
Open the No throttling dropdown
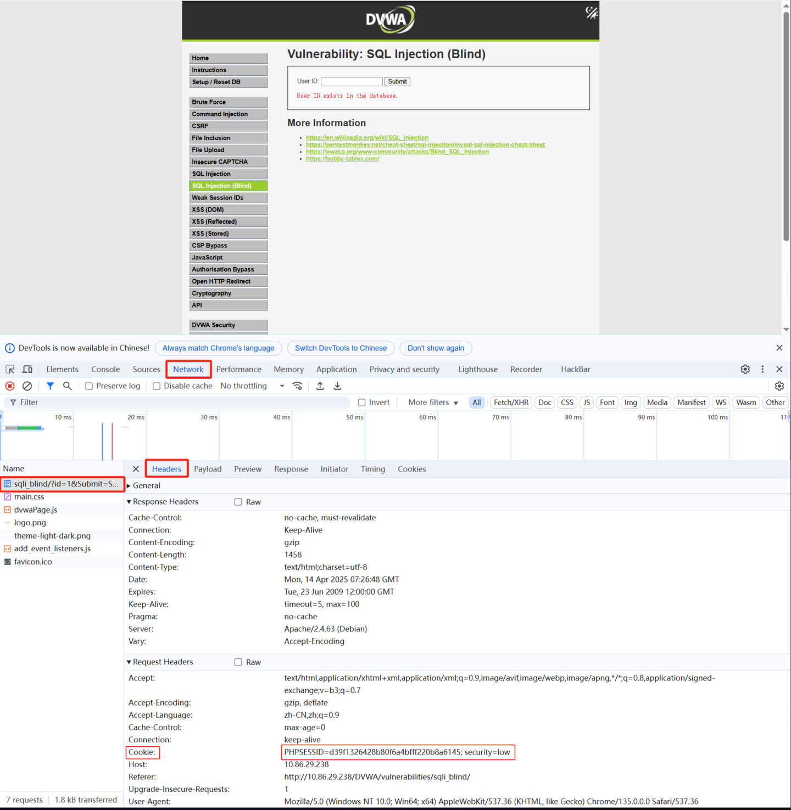tap(252, 386)
